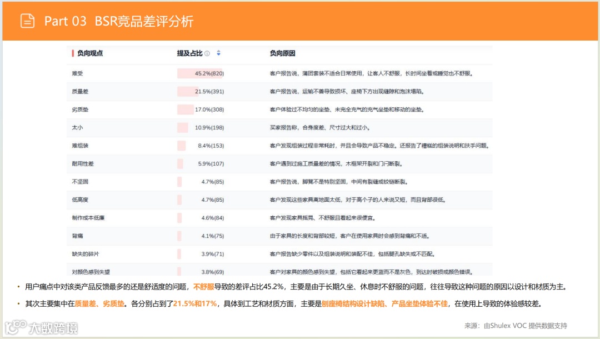Click the 4.1%(75) value
Screen dimensions: 600x339
pyautogui.click(x=213, y=236)
